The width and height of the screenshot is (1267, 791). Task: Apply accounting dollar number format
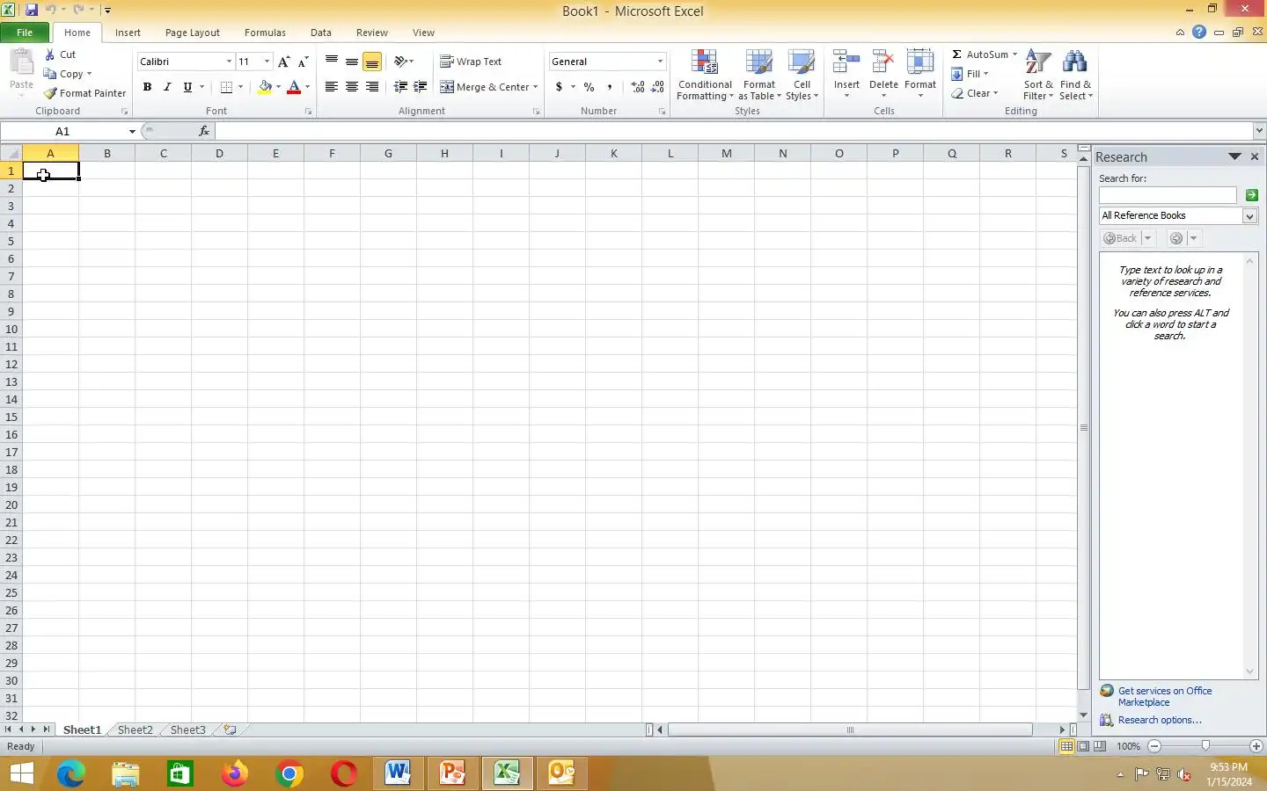559,87
